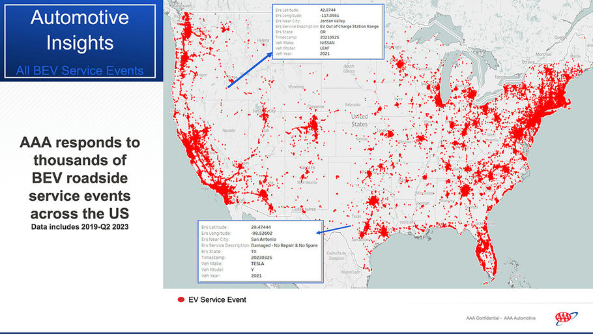Click the 'EV Service Event' legend label

click(x=217, y=299)
